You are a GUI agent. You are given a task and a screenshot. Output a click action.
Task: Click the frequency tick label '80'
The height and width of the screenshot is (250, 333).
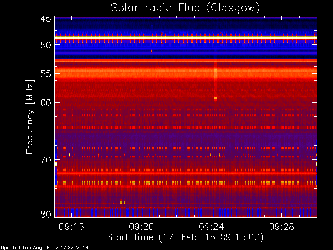[46, 214]
